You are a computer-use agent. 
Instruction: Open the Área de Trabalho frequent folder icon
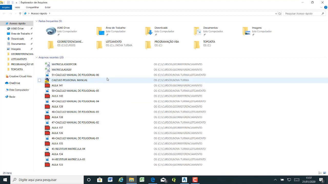point(100,31)
